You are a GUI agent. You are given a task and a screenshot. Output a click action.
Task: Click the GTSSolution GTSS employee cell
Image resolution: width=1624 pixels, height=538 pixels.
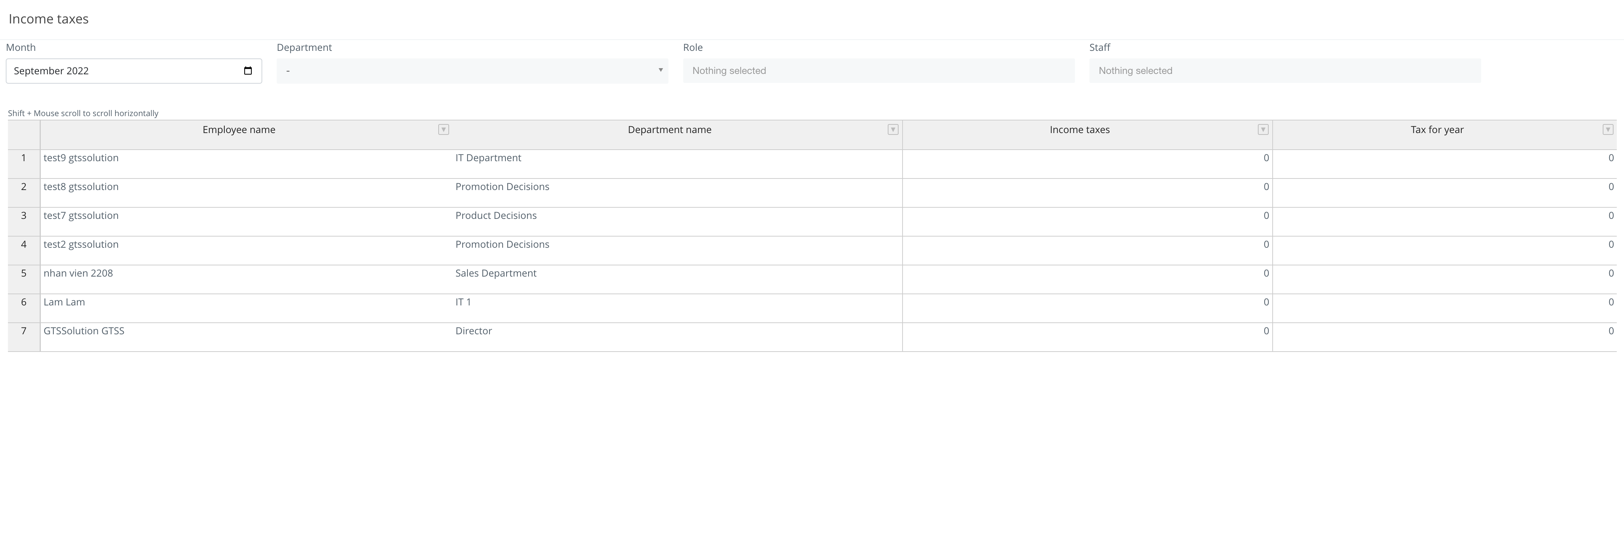coord(84,331)
